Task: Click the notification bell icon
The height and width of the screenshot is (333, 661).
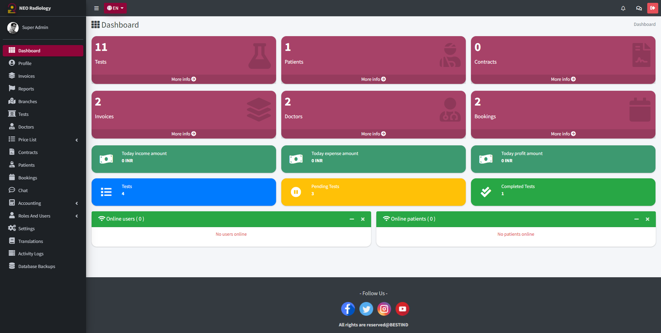Action: [x=623, y=8]
